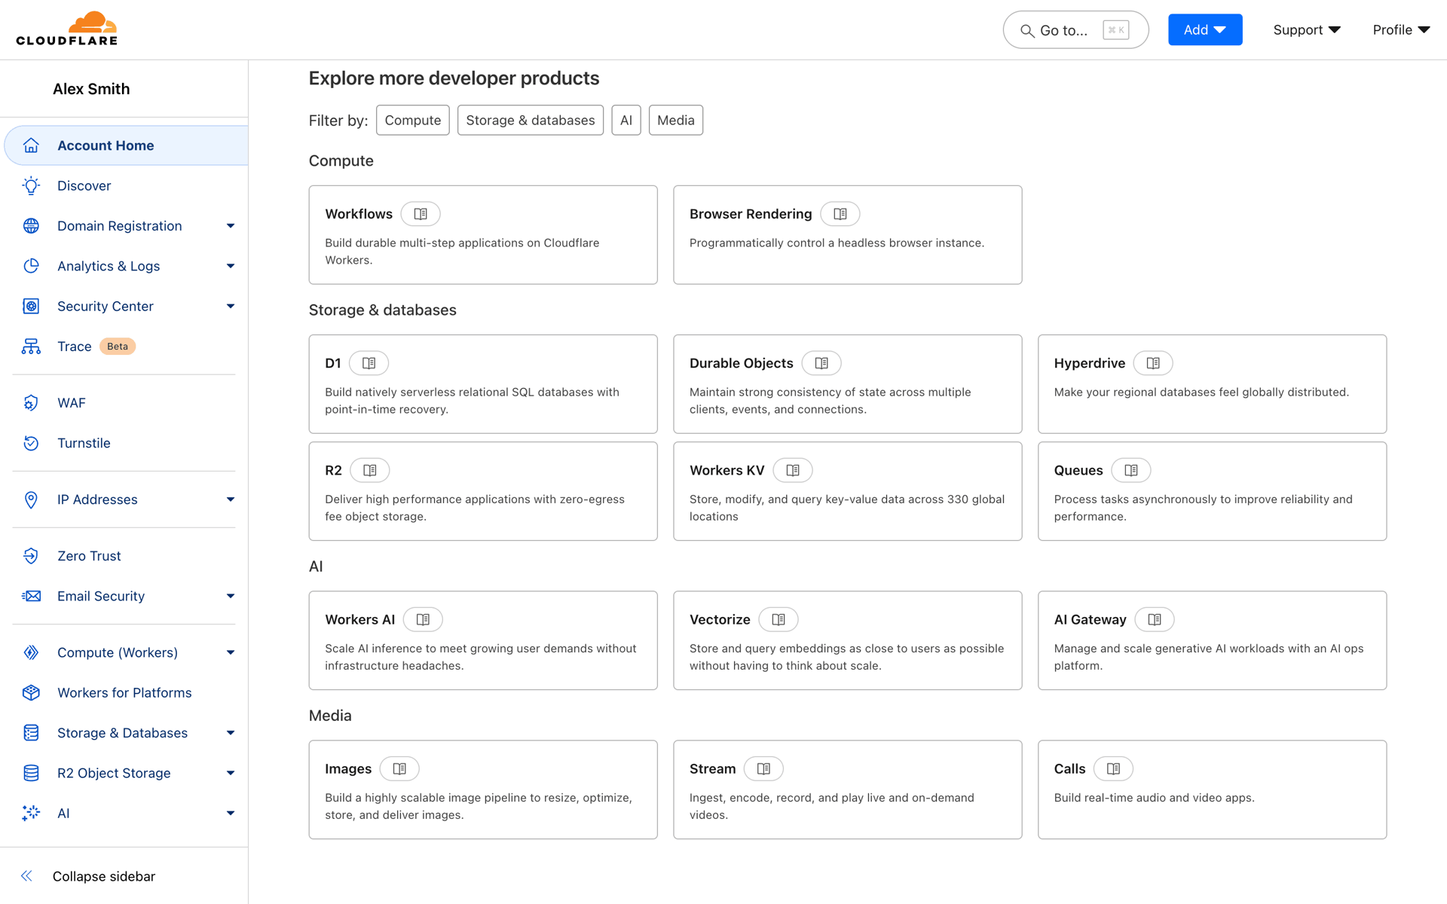The image size is (1447, 904).
Task: Expand Compute (Workers) submenu arrow
Action: [231, 652]
